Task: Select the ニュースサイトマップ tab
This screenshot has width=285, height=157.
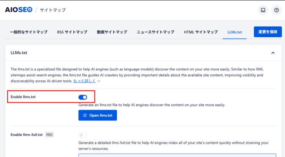Action: click(x=156, y=32)
